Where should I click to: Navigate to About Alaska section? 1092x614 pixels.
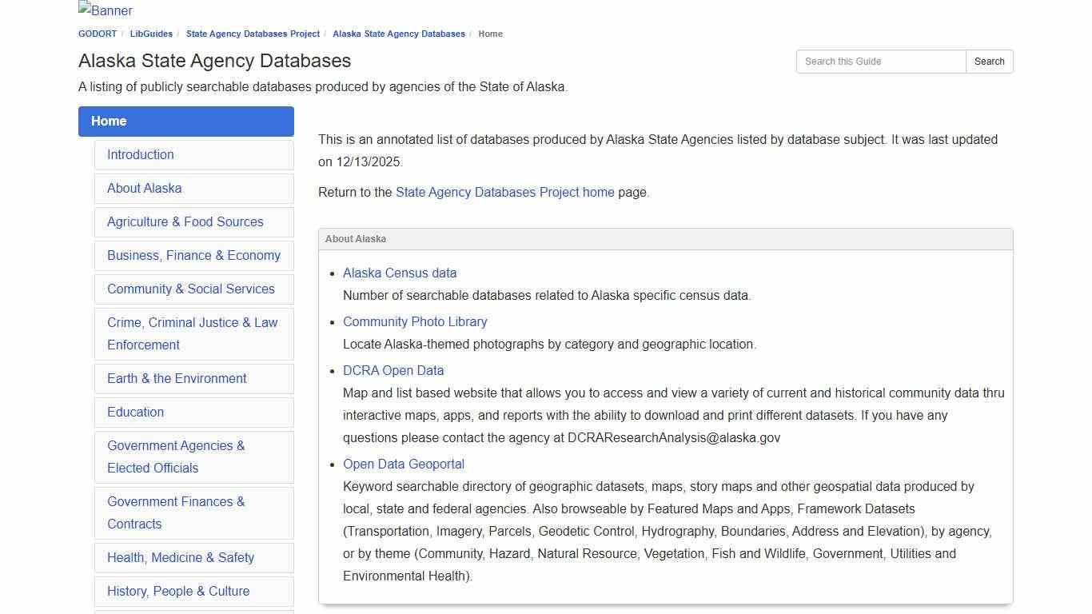(144, 188)
